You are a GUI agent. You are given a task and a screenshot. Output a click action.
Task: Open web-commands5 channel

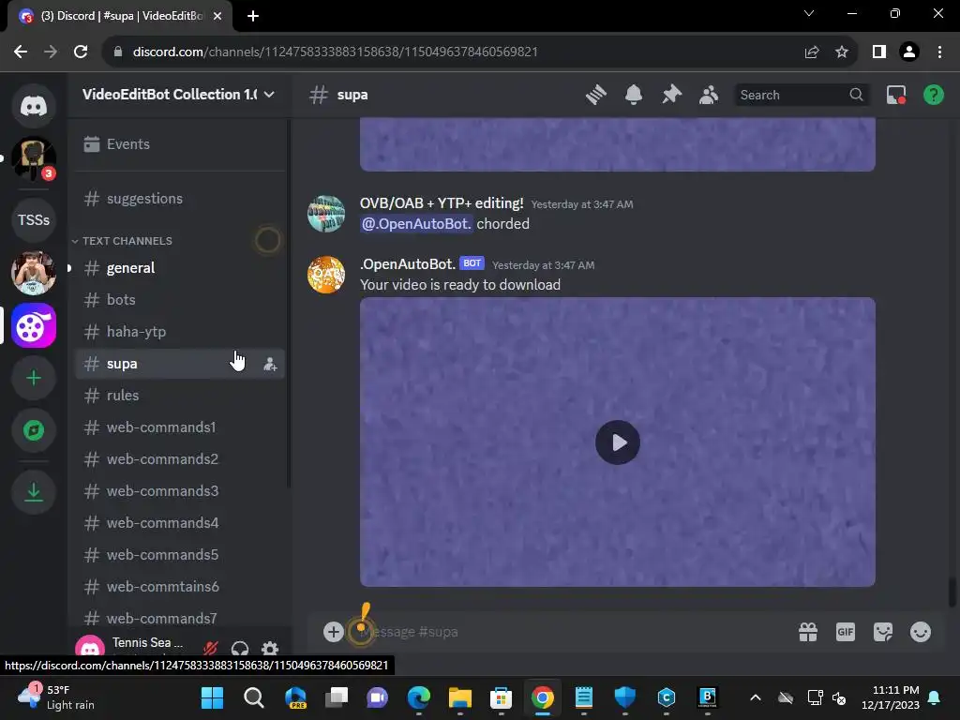180,554
